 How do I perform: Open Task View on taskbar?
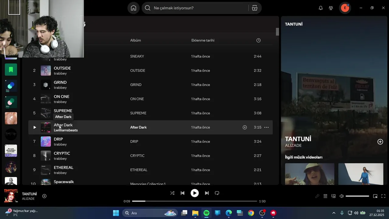coord(184,213)
